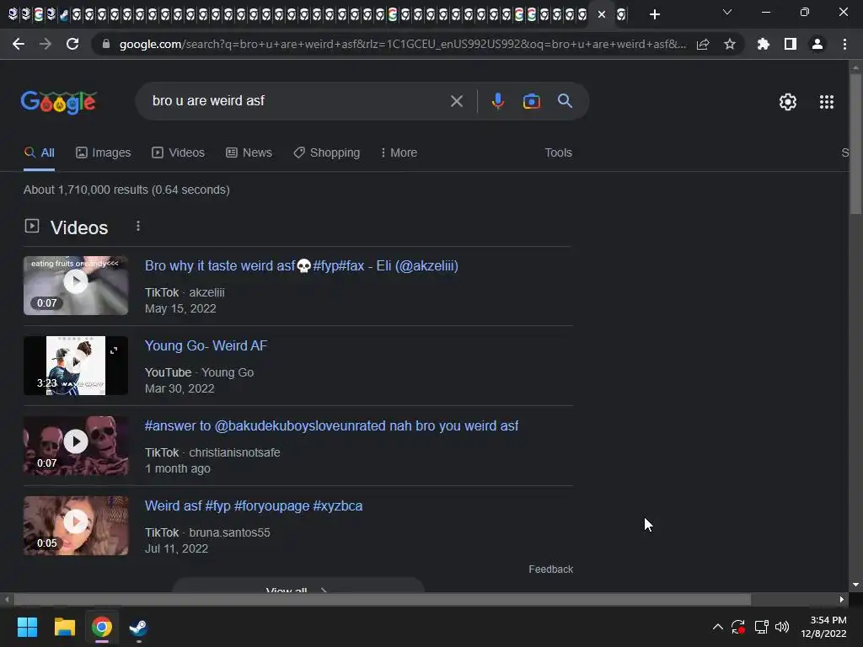This screenshot has height=647, width=863.
Task: Send Feedback on video results
Action: click(550, 569)
